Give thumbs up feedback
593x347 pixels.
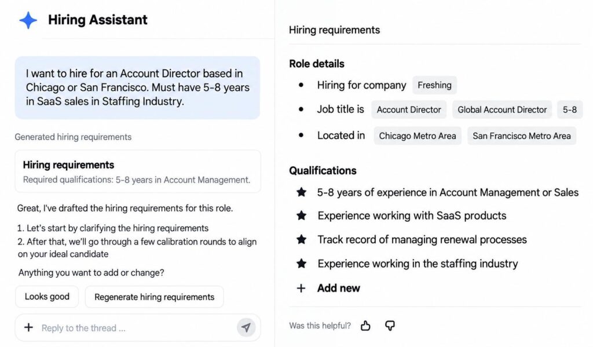pyautogui.click(x=365, y=326)
